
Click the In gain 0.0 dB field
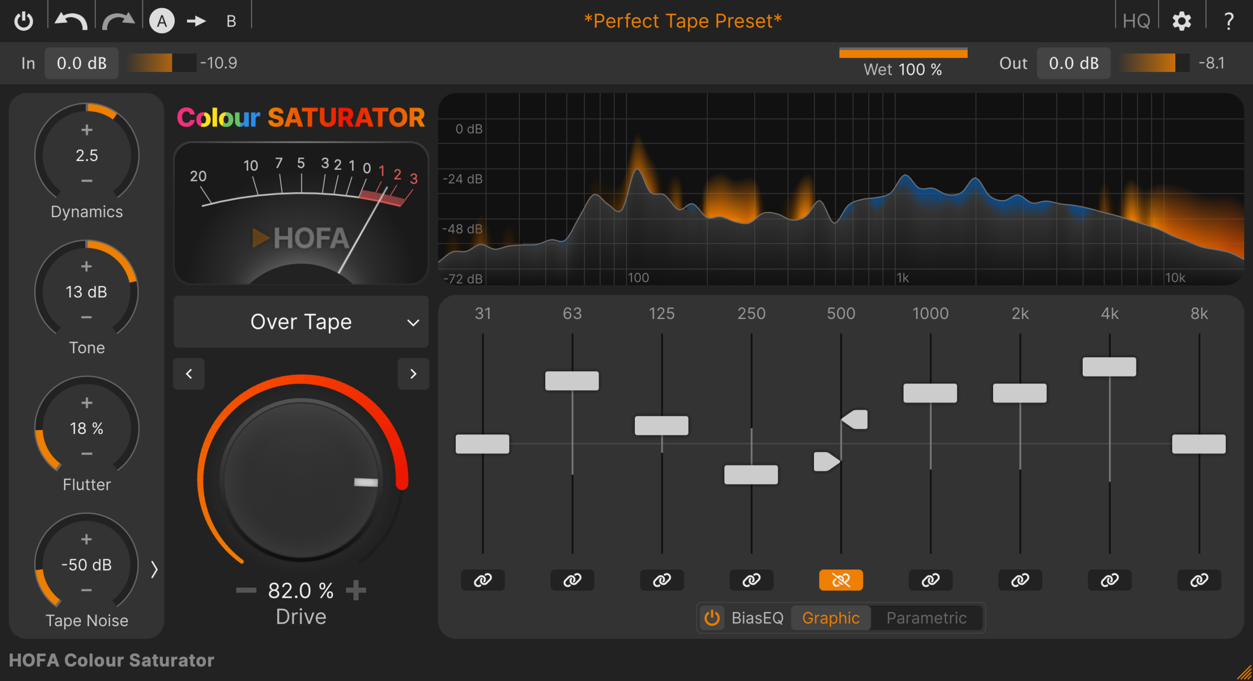pyautogui.click(x=82, y=63)
